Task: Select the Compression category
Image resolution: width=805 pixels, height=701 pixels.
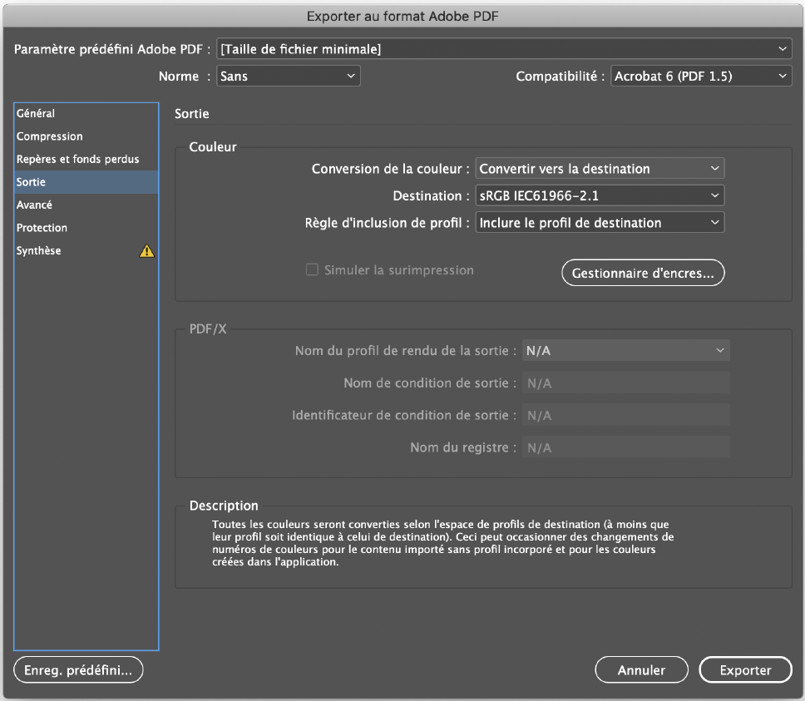Action: tap(86, 136)
